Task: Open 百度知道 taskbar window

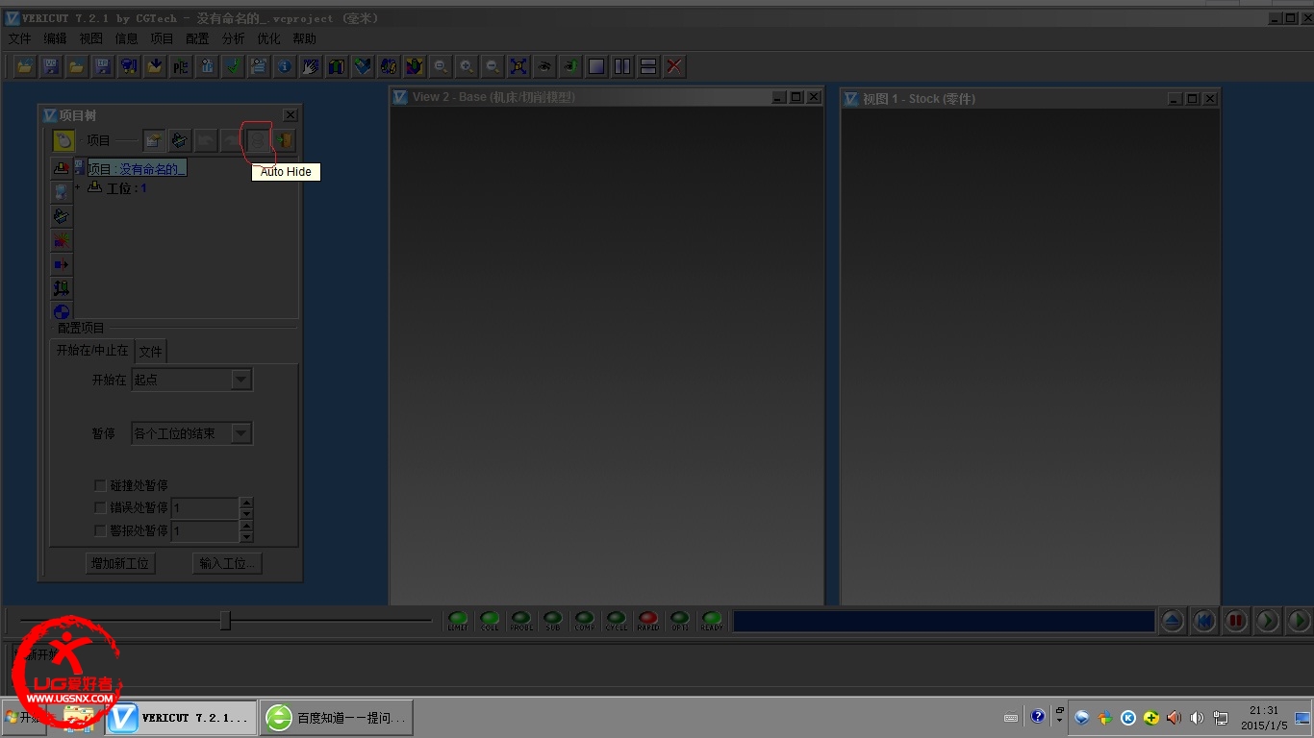Action: pos(337,718)
